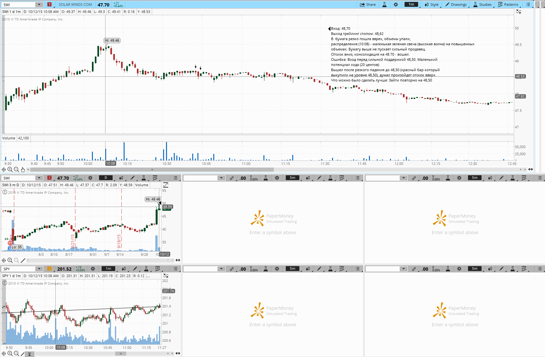Open the Drawings menu
The width and height of the screenshot is (545, 357).
pos(456,5)
